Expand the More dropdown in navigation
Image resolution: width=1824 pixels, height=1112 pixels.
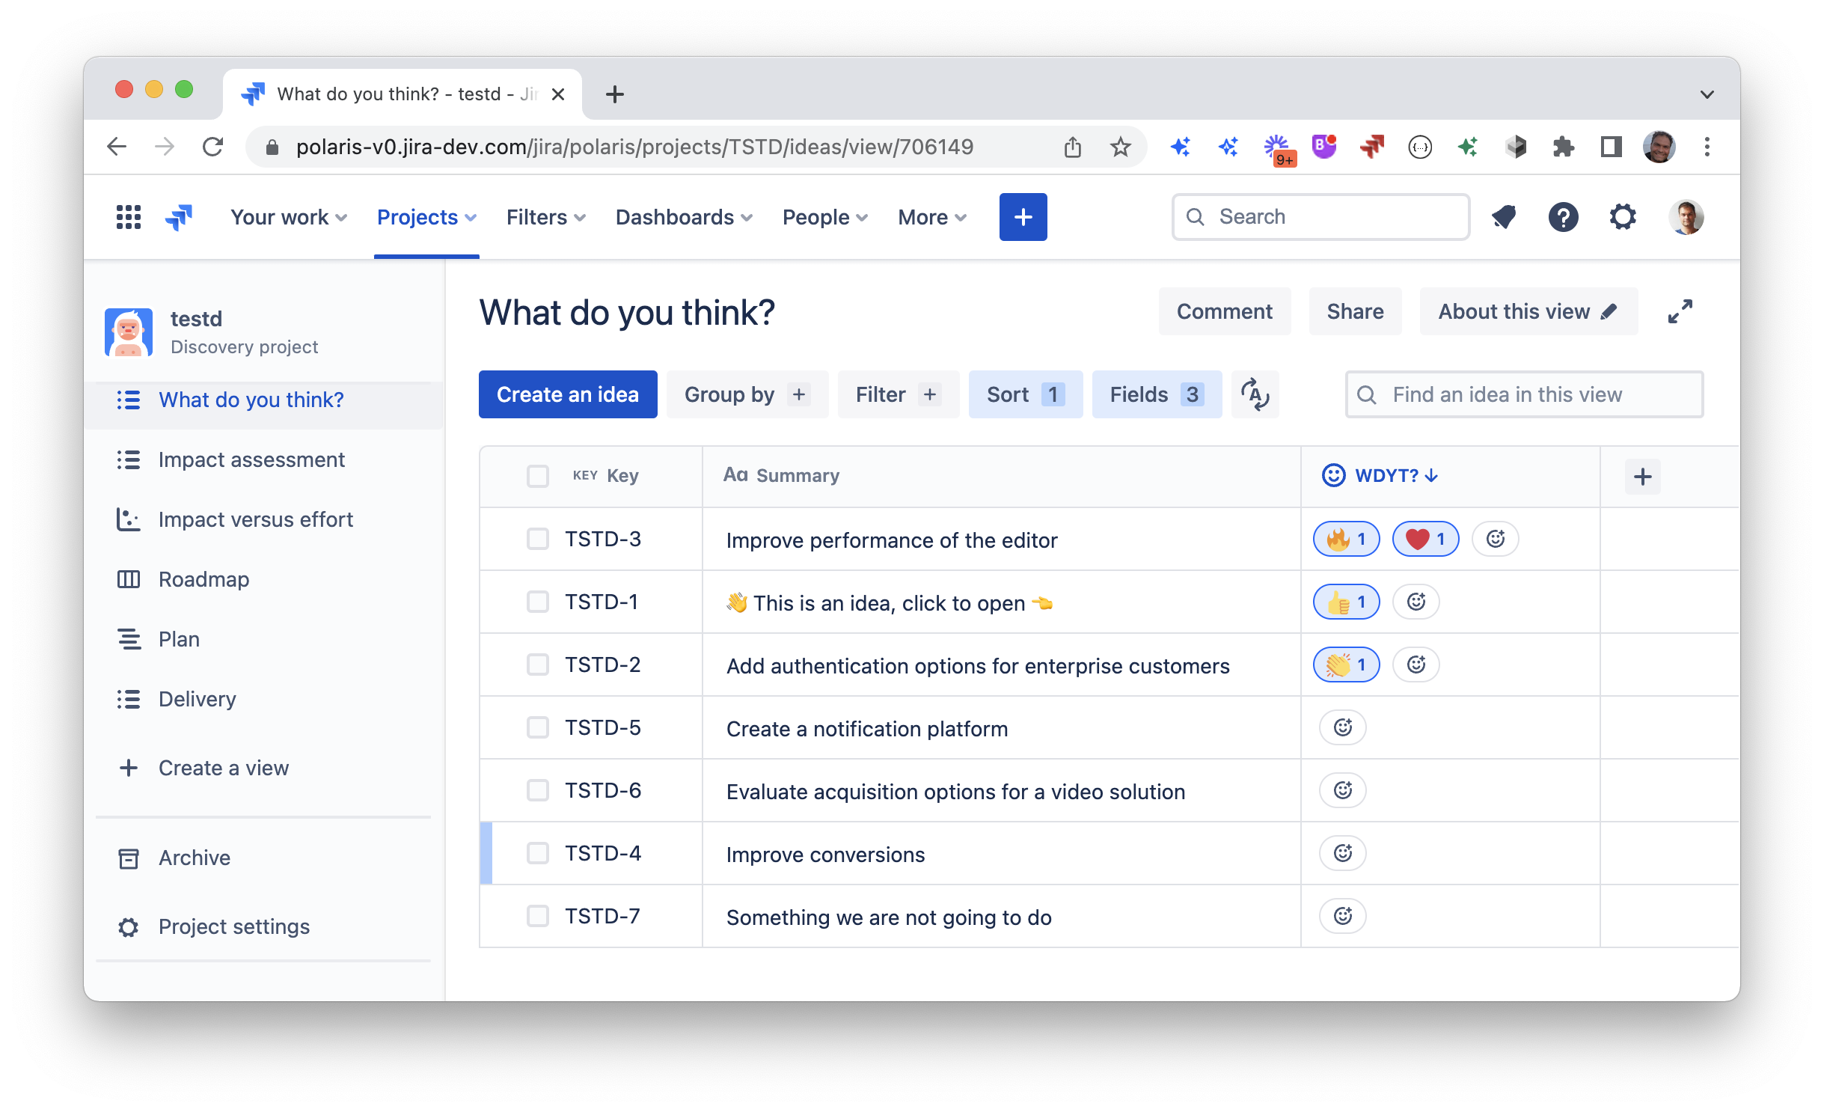(x=932, y=217)
